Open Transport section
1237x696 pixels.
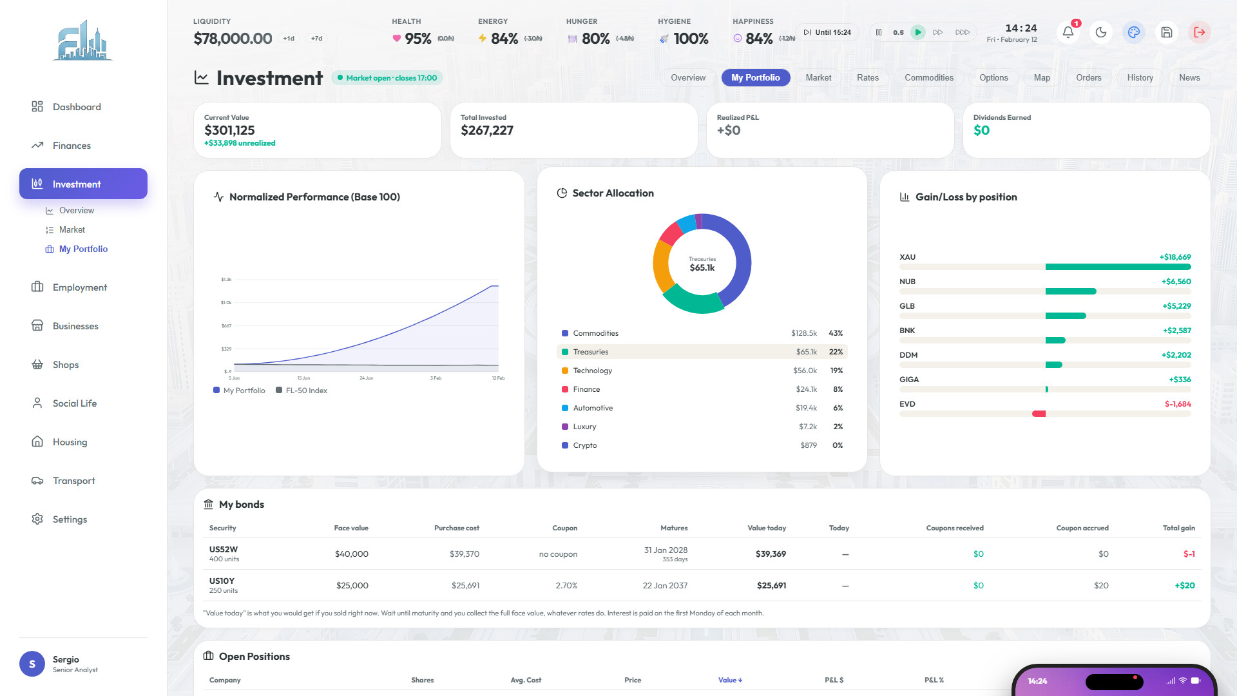pyautogui.click(x=83, y=481)
